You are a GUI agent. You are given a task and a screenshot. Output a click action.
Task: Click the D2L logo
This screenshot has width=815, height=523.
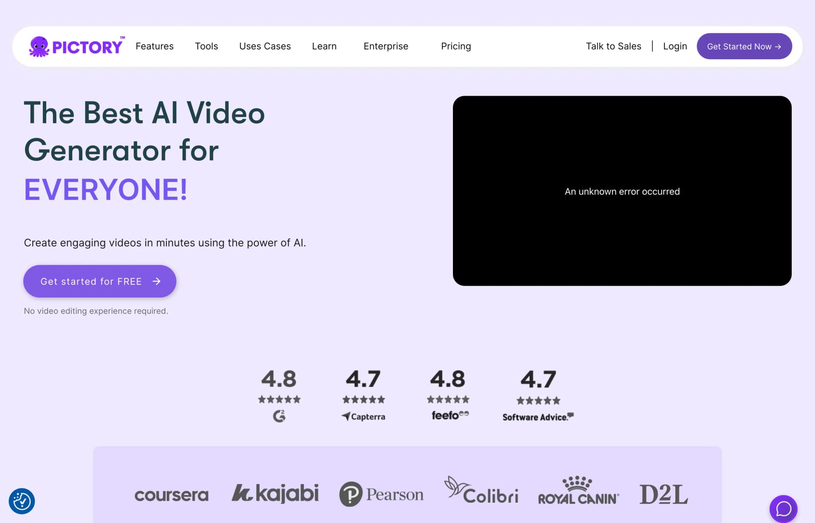click(x=663, y=494)
